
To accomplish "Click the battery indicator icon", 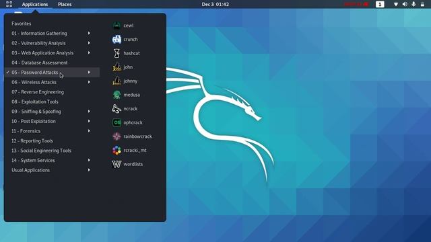I will point(422,4).
